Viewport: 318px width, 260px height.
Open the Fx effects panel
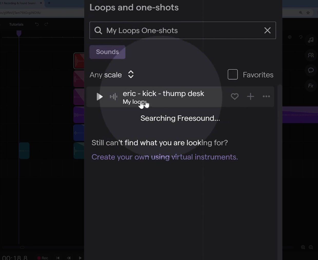click(x=311, y=86)
